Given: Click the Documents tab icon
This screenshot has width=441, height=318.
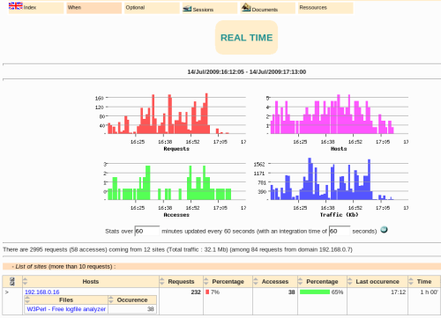Looking at the screenshot, I should 246,8.
